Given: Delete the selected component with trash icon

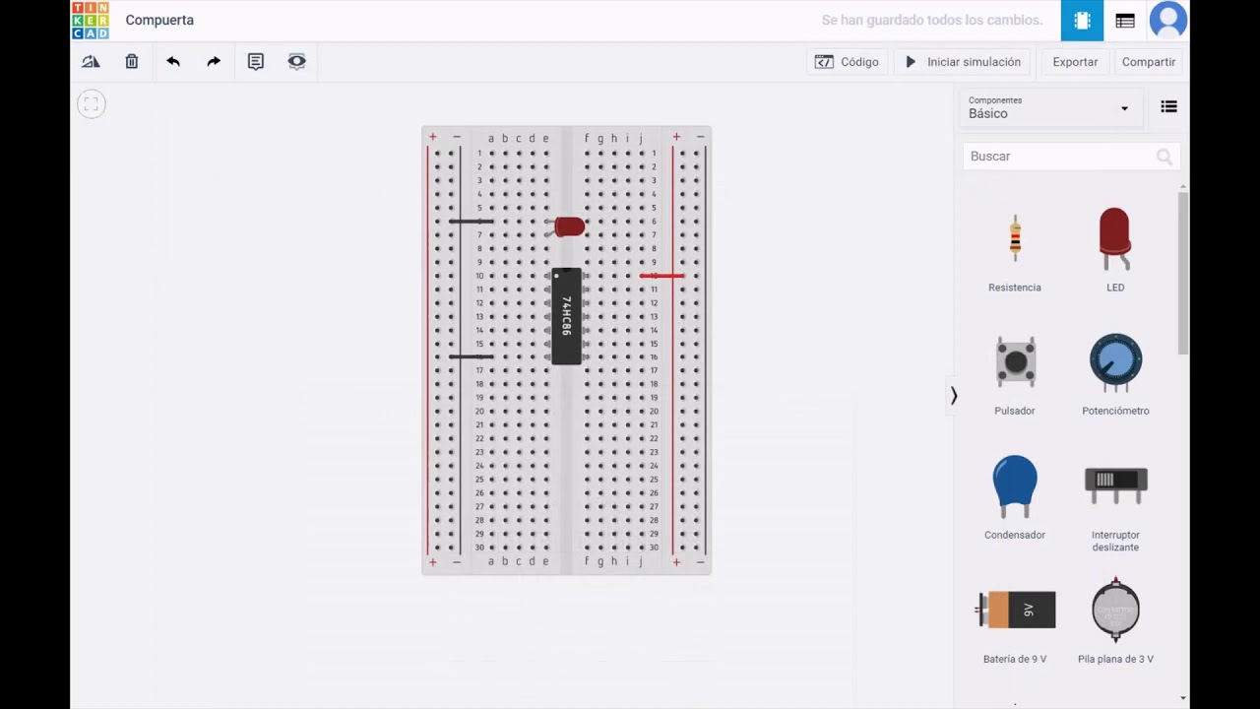Looking at the screenshot, I should click(132, 61).
